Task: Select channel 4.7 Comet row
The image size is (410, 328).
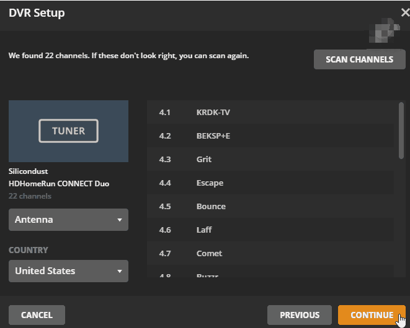Action: [x=270, y=253]
